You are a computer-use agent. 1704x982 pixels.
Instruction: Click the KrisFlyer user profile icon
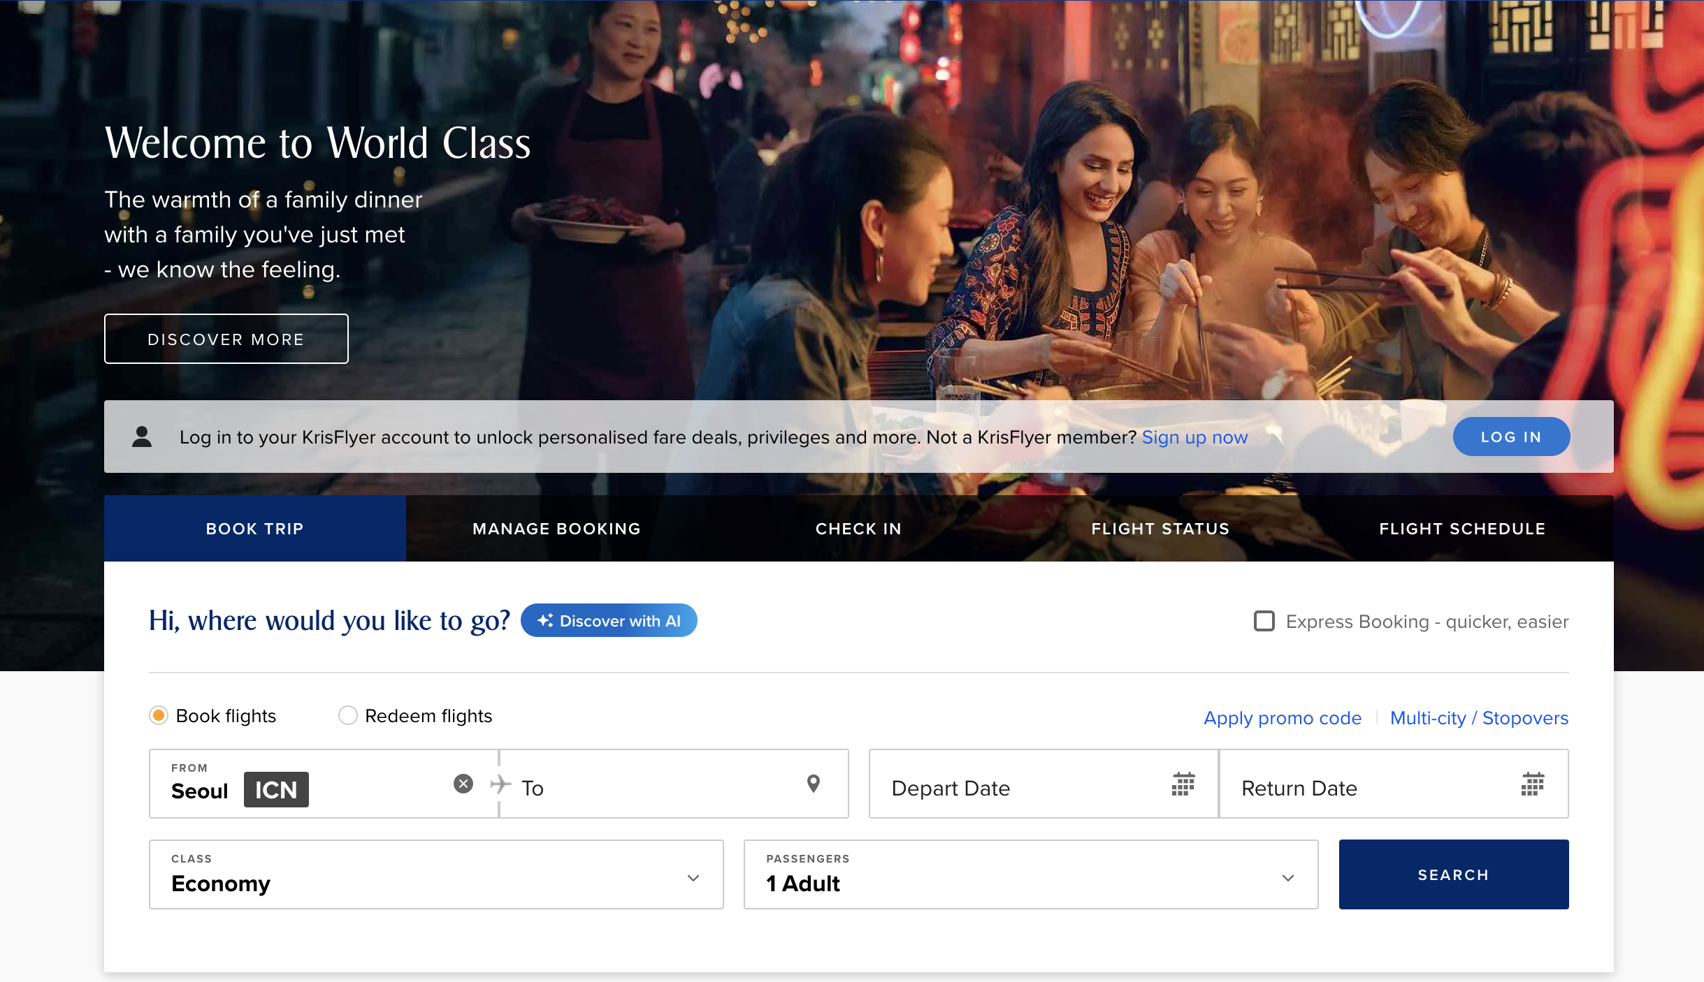click(142, 437)
